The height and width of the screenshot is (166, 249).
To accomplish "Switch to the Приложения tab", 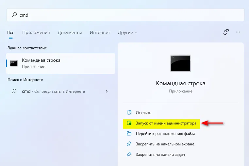I will [x=36, y=33].
